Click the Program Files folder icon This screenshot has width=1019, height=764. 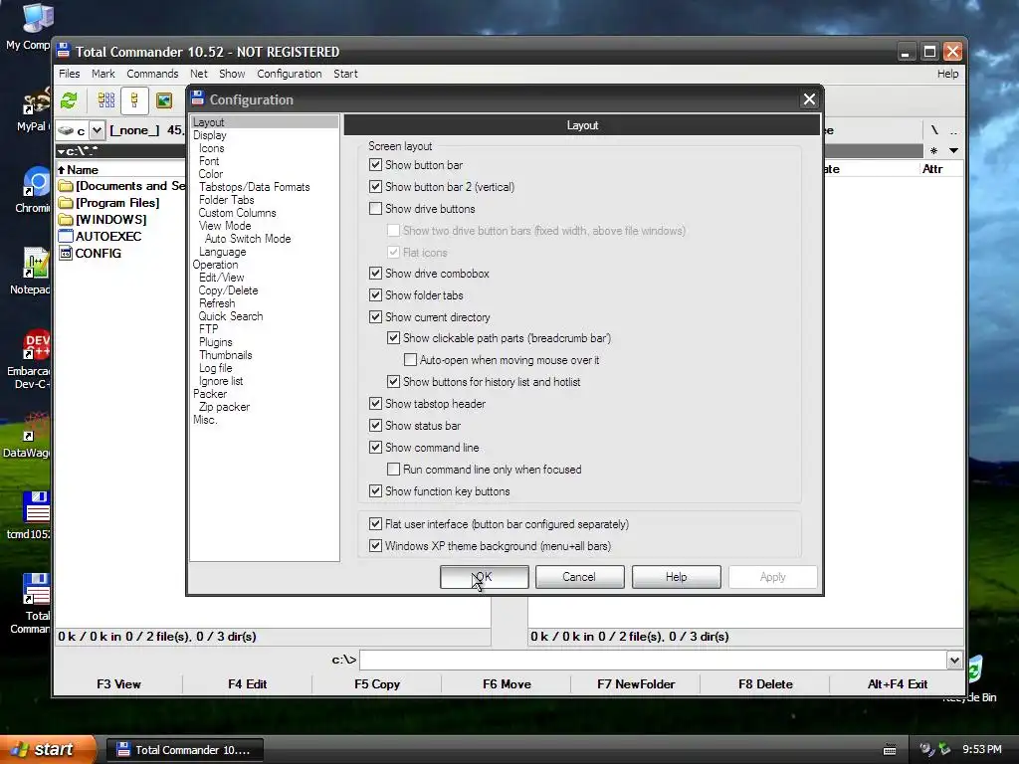click(66, 203)
